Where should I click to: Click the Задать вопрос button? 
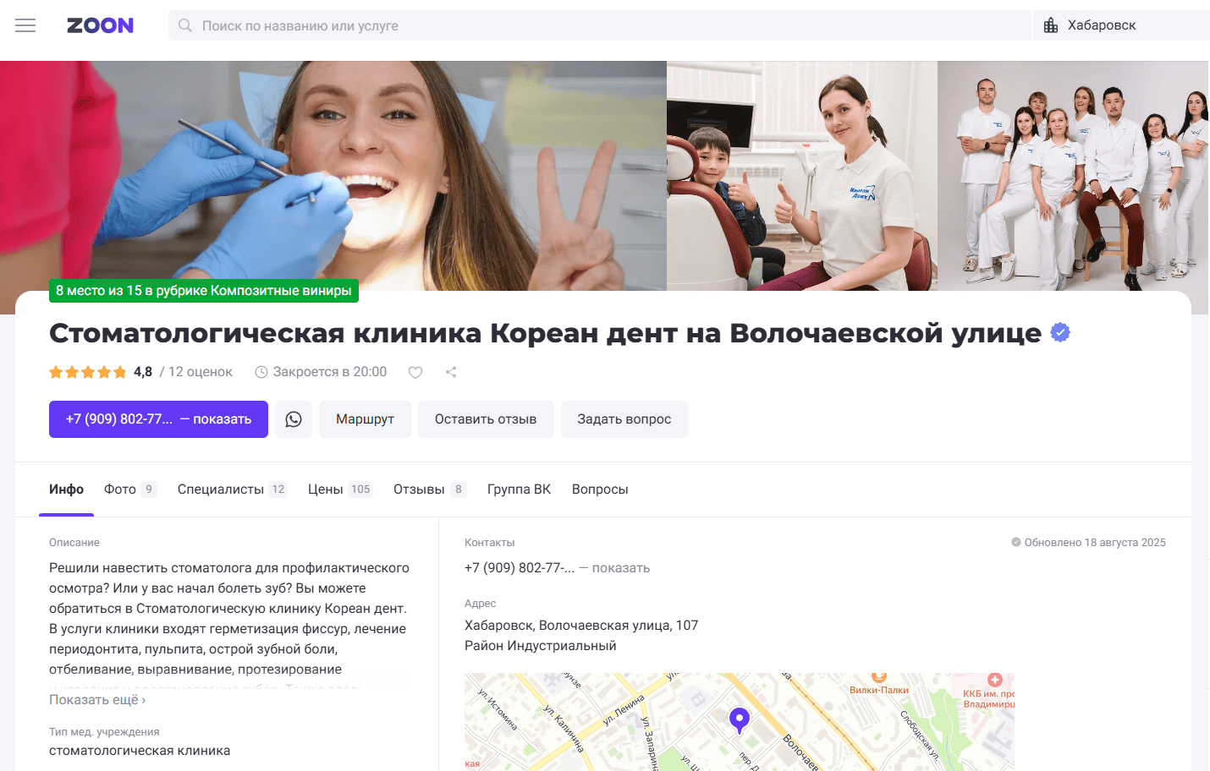pyautogui.click(x=624, y=419)
